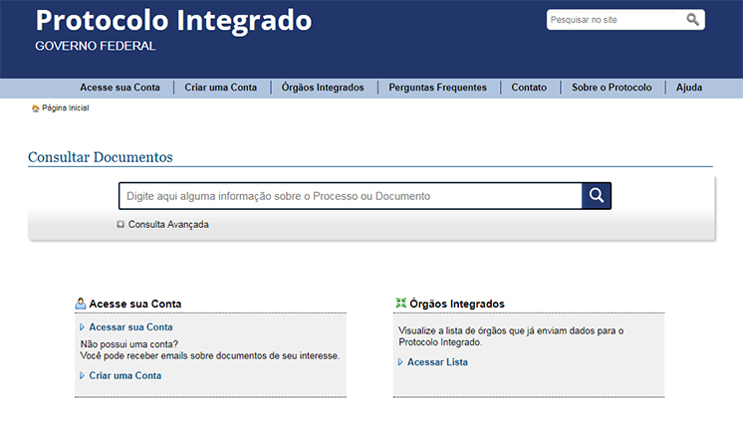Open Ajuda menu item
743x421 pixels.
(x=689, y=88)
